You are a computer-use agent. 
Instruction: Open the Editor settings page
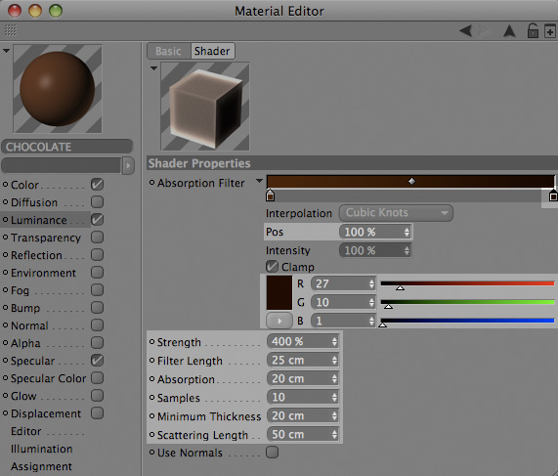(x=26, y=431)
